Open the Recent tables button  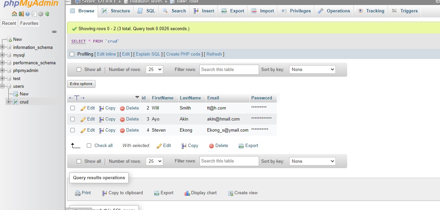pyautogui.click(x=9, y=23)
